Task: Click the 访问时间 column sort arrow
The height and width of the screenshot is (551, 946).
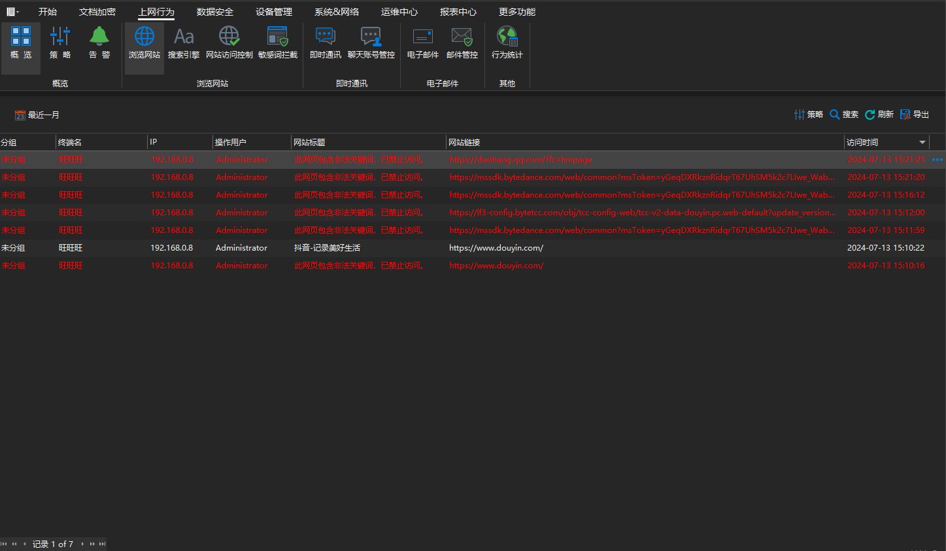Action: coord(922,142)
